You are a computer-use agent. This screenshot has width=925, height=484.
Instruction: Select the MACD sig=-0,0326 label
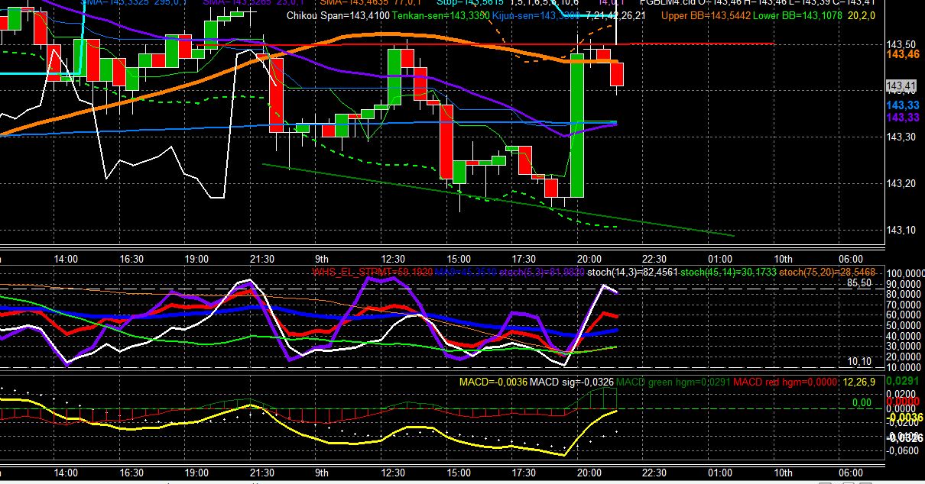(573, 381)
